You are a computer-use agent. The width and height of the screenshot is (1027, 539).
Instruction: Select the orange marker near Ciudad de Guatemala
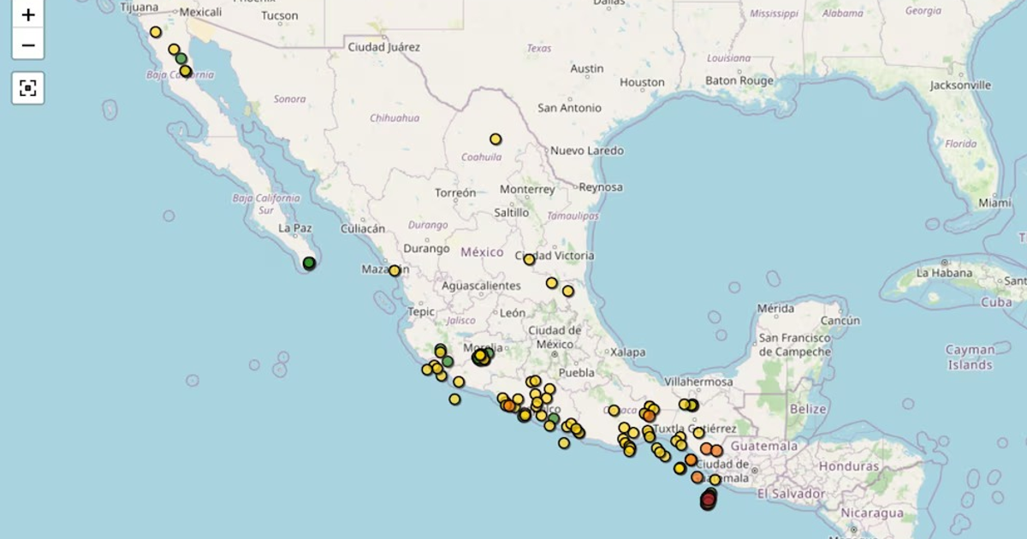click(697, 477)
